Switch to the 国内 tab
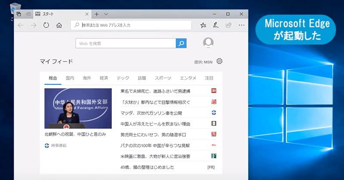 click(70, 78)
